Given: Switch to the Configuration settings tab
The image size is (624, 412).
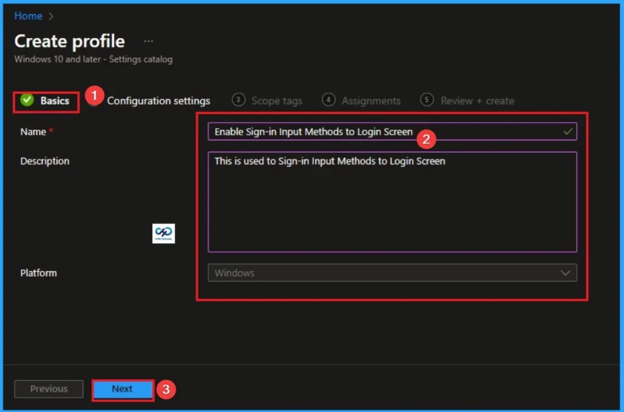Looking at the screenshot, I should (158, 100).
